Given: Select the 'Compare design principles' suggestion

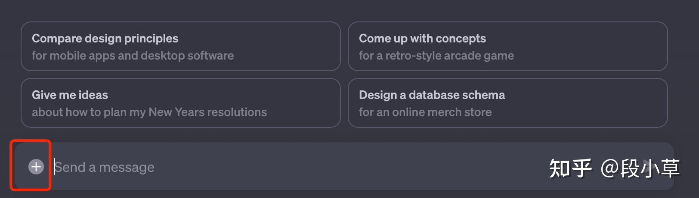Looking at the screenshot, I should tap(105, 39).
